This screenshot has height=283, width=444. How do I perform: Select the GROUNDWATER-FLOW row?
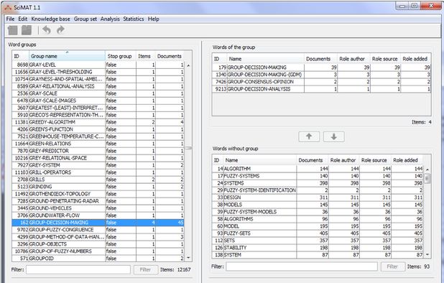pos(98,215)
